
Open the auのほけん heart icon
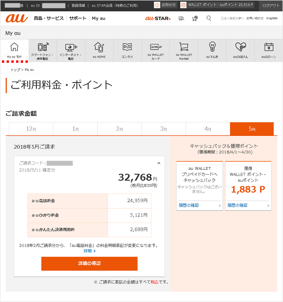(x=241, y=47)
